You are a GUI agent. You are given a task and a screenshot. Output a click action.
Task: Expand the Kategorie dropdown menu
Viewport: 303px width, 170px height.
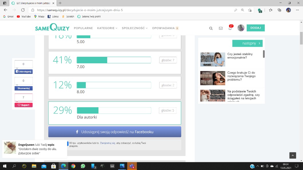[x=107, y=28]
